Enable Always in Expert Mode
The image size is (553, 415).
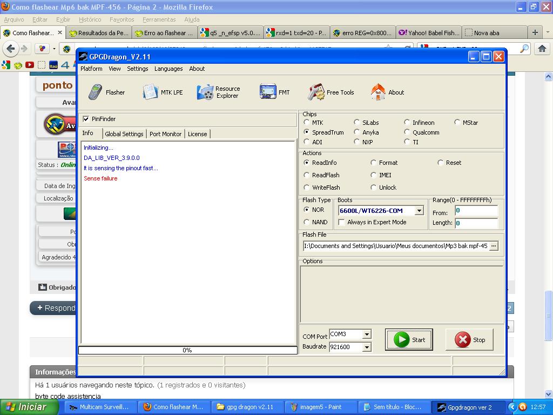point(341,222)
